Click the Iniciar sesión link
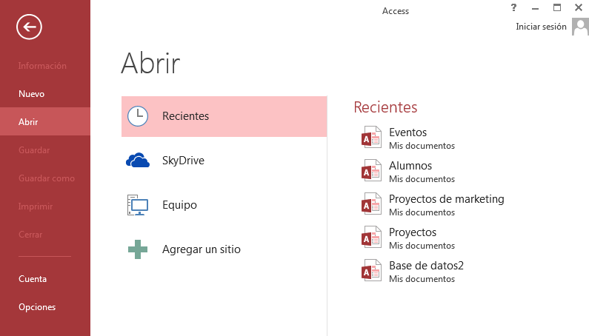This screenshot has height=336, width=589. point(541,27)
